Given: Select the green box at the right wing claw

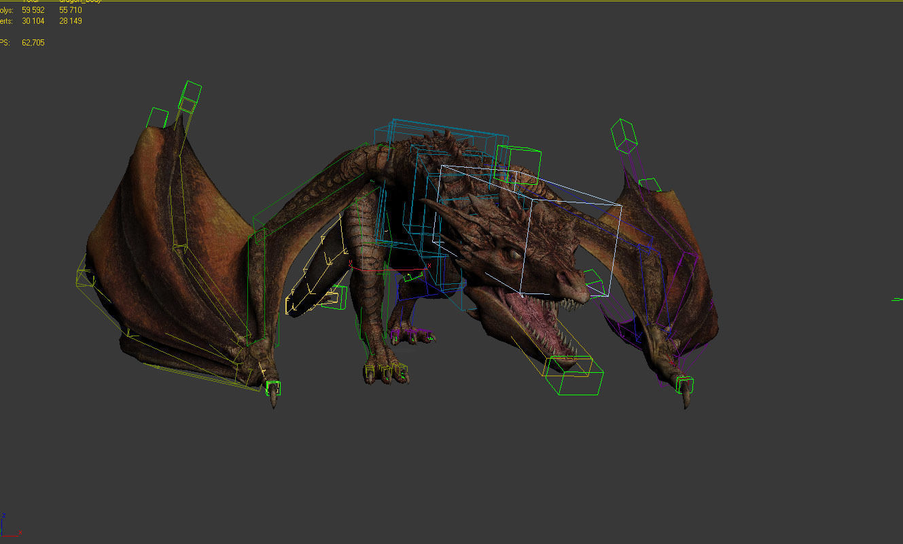Looking at the screenshot, I should 685,385.
